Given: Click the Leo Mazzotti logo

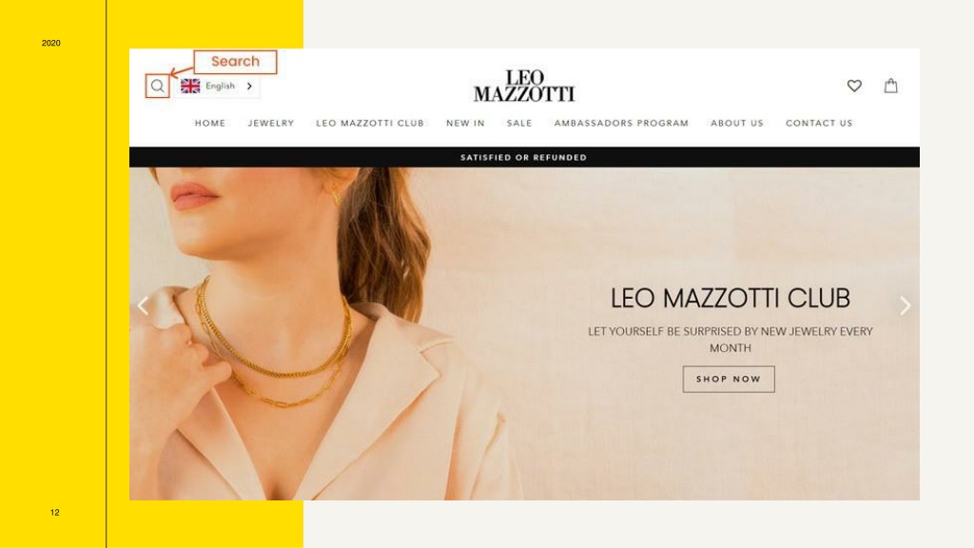Looking at the screenshot, I should (x=524, y=86).
